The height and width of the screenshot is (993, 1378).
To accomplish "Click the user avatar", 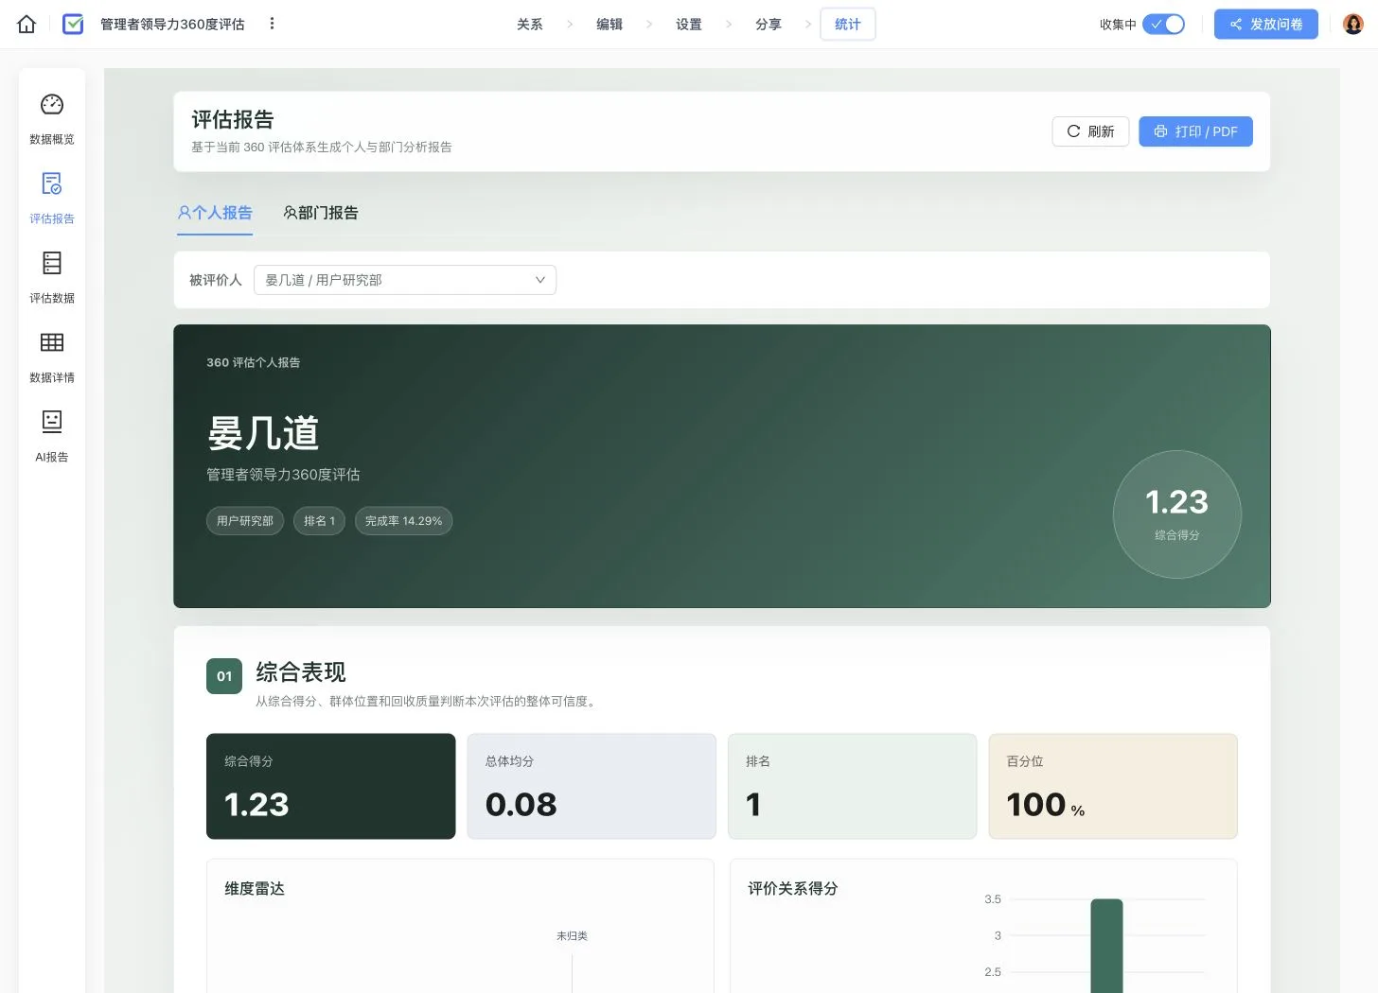I will pos(1353,25).
